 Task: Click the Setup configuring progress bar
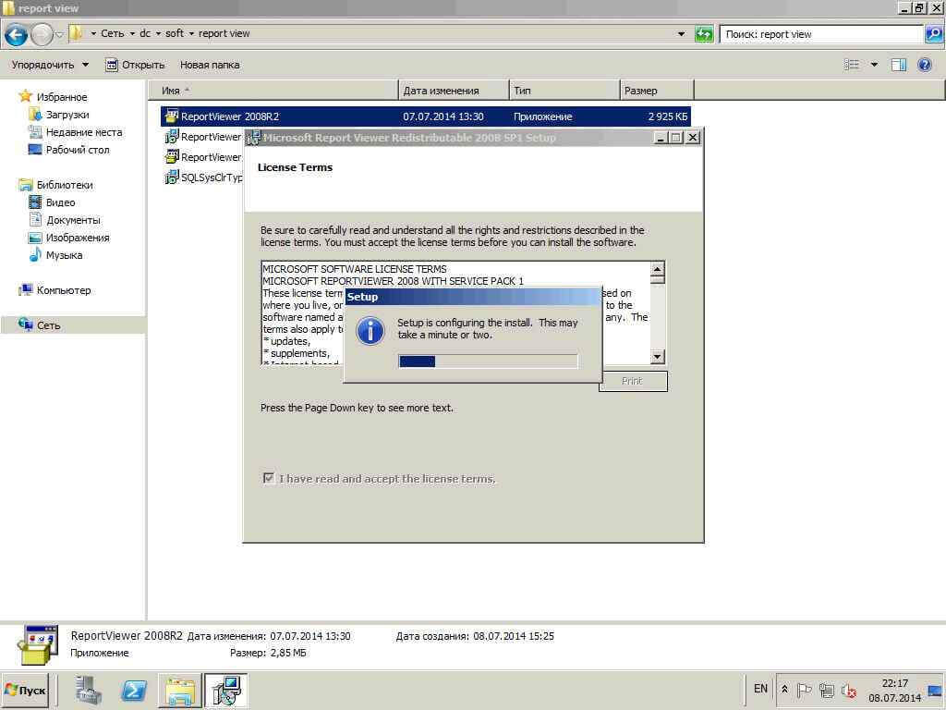(x=488, y=361)
